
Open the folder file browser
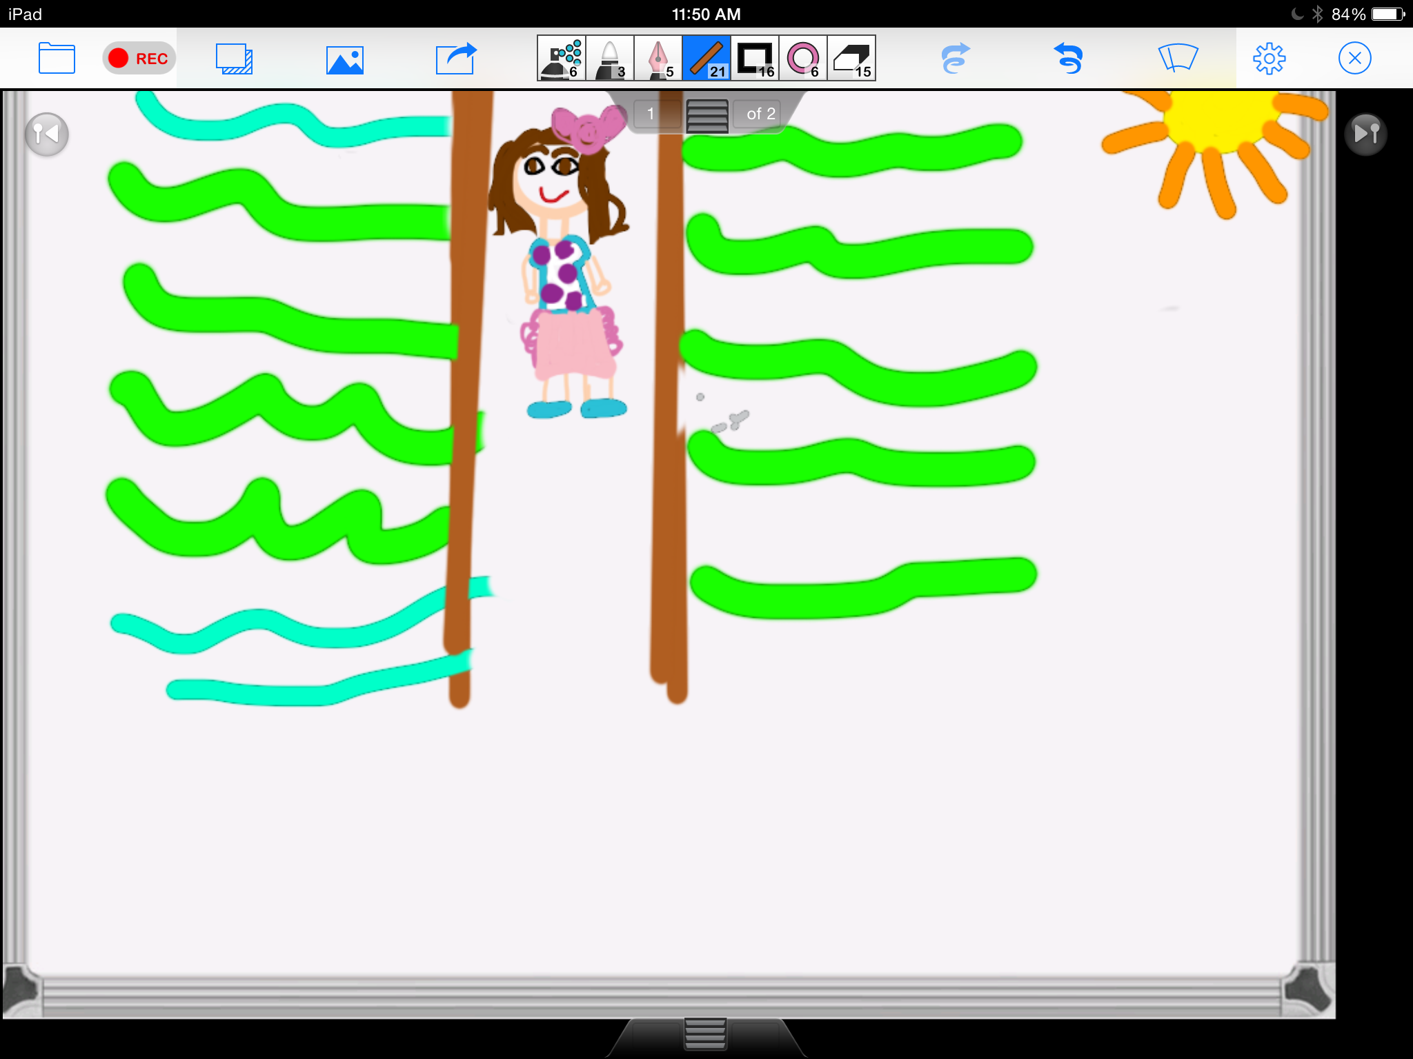pyautogui.click(x=57, y=59)
